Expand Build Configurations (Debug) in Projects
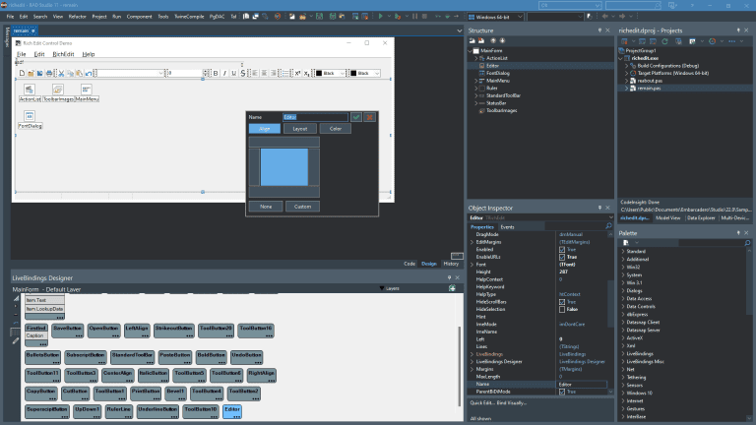The width and height of the screenshot is (756, 425). click(627, 66)
